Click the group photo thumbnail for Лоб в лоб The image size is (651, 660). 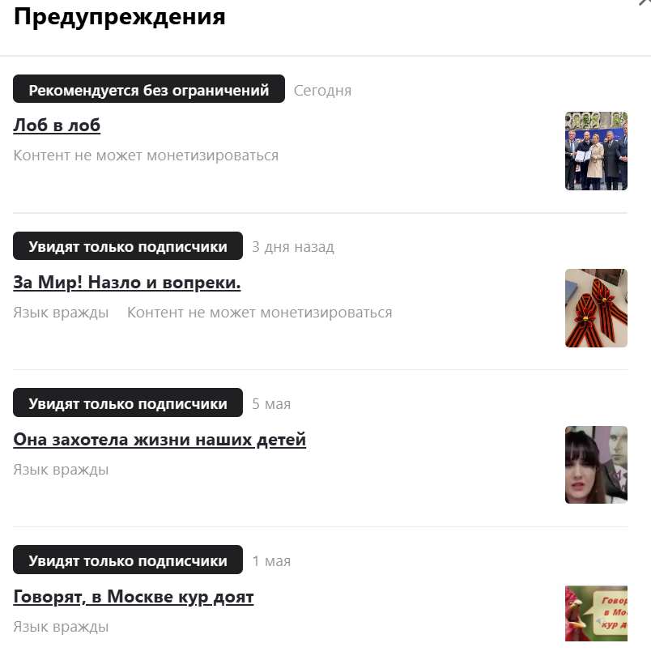point(596,151)
